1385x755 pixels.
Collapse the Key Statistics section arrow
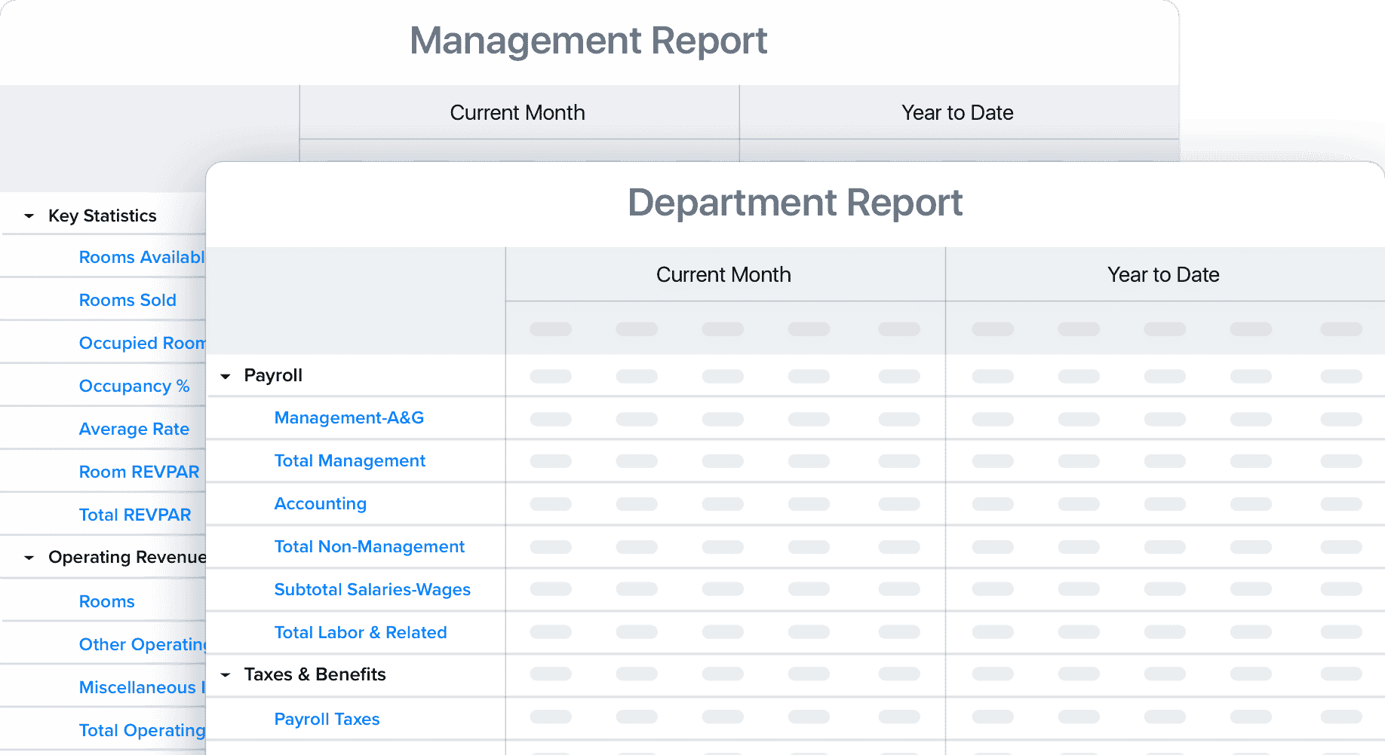(29, 216)
